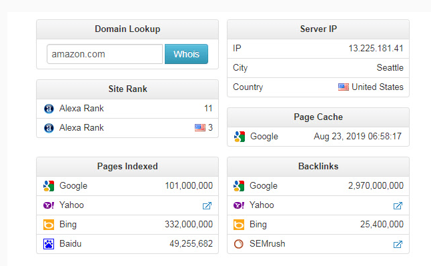Click the Yahoo icon in Backlinks

[239, 205]
